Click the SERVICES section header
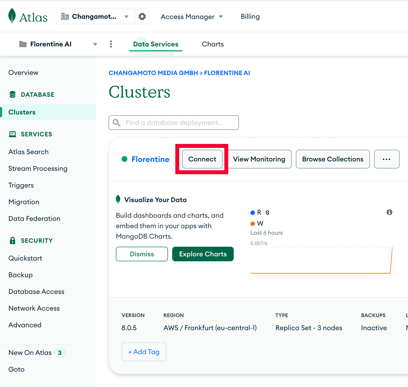 click(x=37, y=134)
